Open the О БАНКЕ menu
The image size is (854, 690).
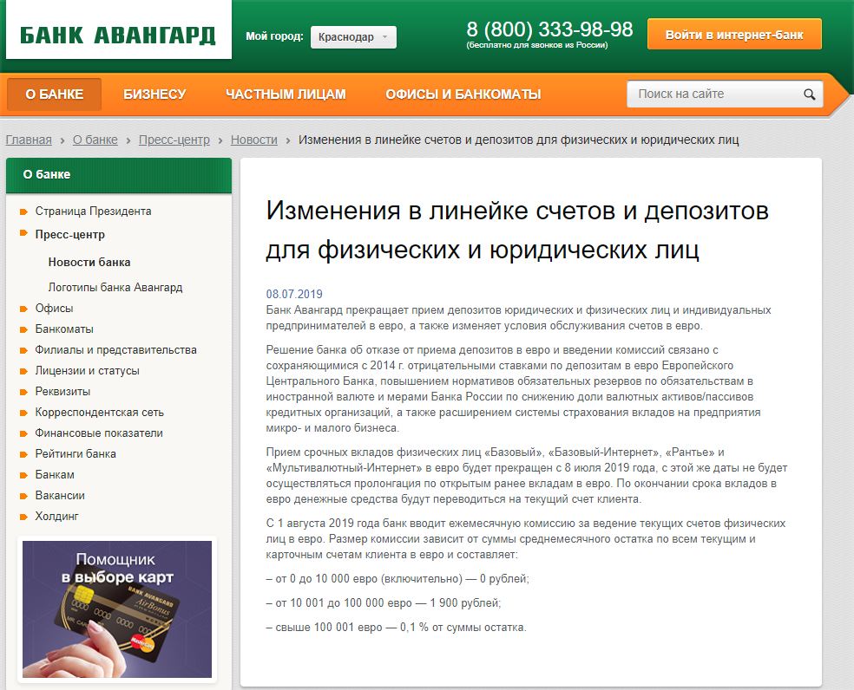click(55, 94)
